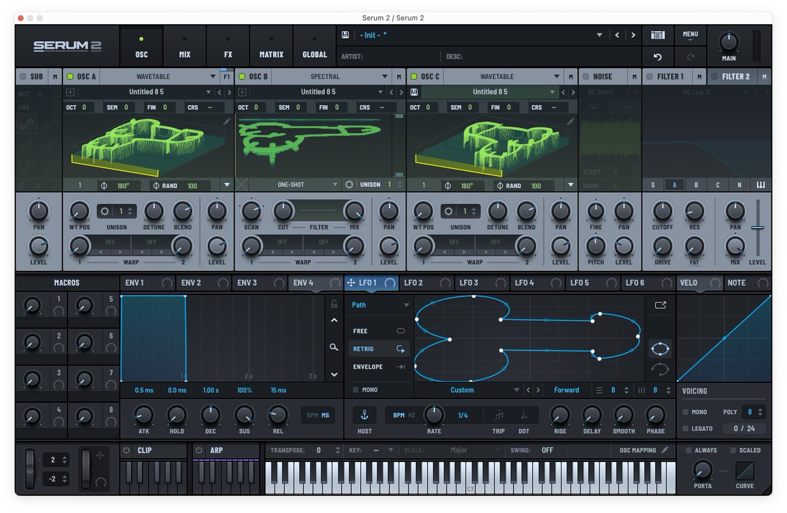The width and height of the screenshot is (787, 513).
Task: Click OSC B import wavetable icon
Action: [242, 92]
